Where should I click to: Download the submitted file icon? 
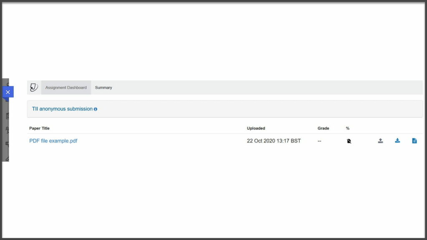click(x=397, y=140)
